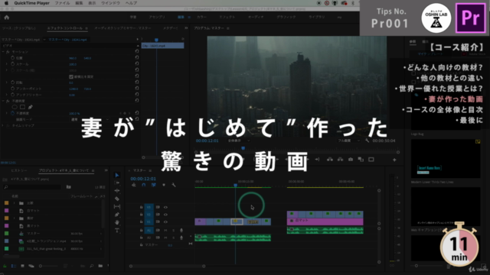The height and width of the screenshot is (275, 490).
Task: Open the File menu in menu bar
Action: tap(62, 3)
